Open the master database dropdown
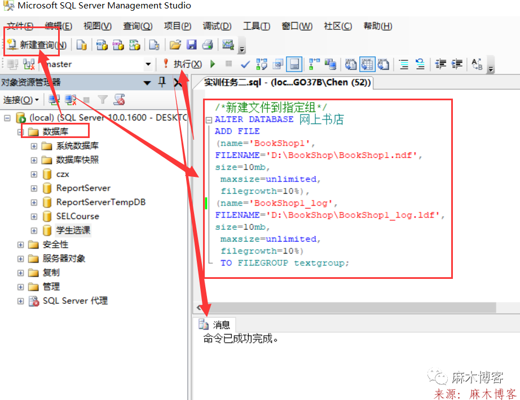The image size is (520, 400). (x=148, y=64)
